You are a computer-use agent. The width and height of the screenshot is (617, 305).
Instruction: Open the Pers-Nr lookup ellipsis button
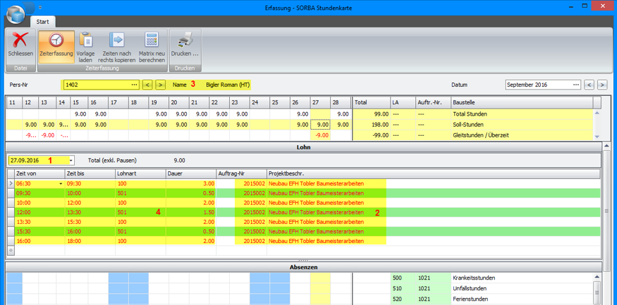134,84
